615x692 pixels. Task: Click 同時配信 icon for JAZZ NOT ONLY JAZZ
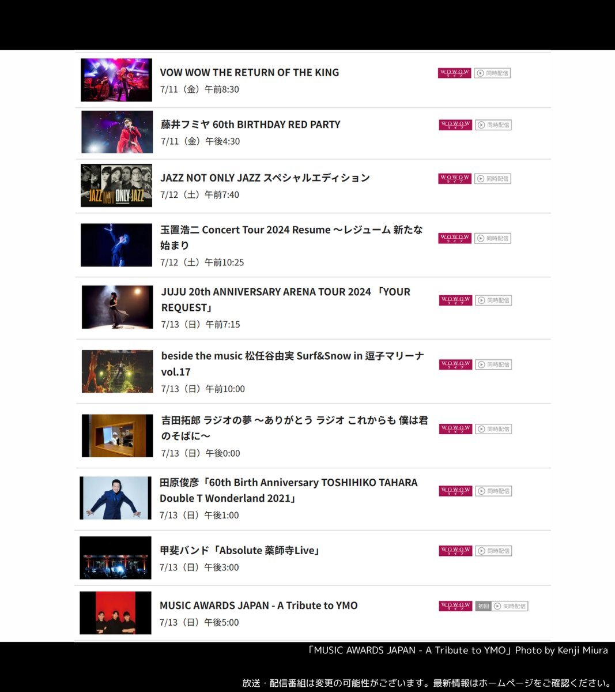coord(481,179)
